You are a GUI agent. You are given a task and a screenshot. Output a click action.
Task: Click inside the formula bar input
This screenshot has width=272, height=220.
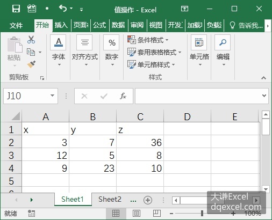point(198,96)
